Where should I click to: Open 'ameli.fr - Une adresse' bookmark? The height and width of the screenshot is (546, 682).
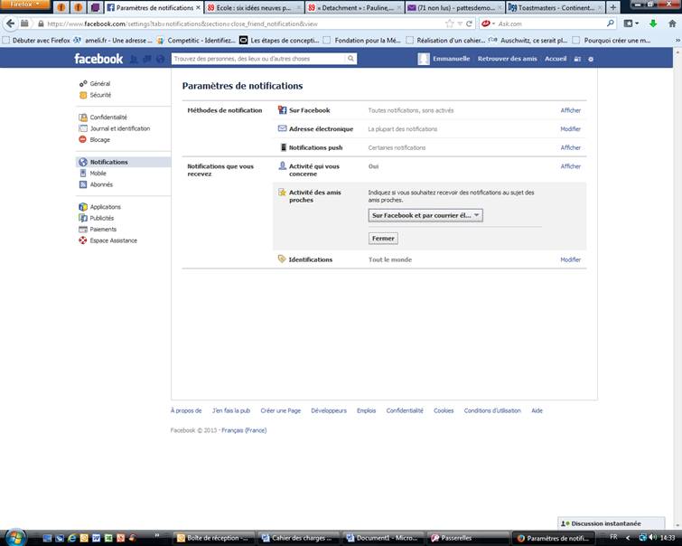[113, 41]
